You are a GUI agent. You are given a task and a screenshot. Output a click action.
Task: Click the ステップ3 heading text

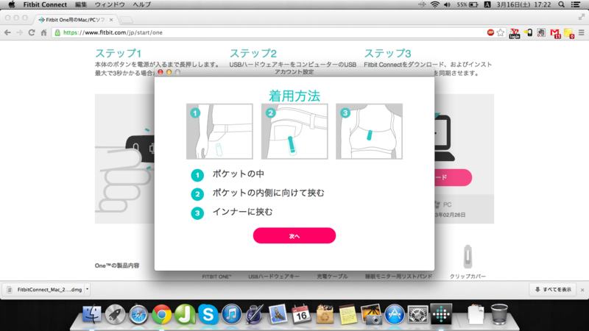tap(388, 53)
